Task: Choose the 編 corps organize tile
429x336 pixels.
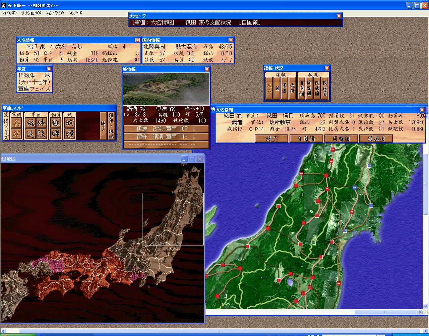Action: click(x=30, y=123)
